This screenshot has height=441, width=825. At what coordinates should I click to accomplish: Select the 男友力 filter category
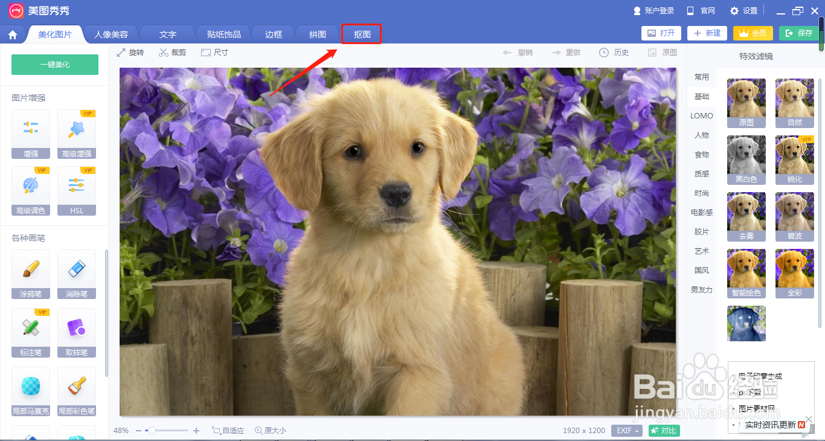tap(702, 290)
